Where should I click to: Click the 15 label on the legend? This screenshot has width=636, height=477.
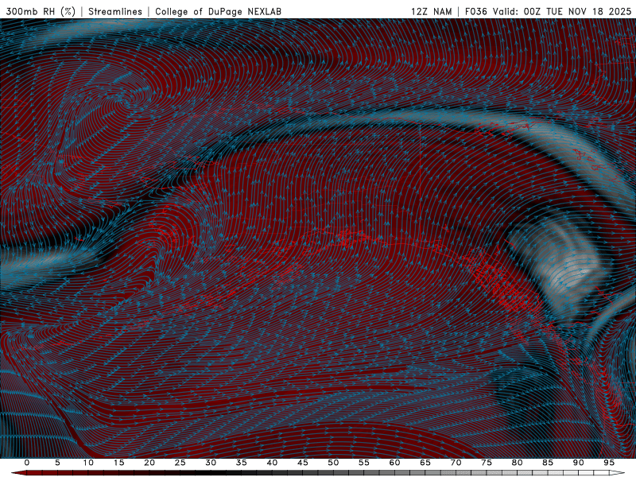coord(118,463)
